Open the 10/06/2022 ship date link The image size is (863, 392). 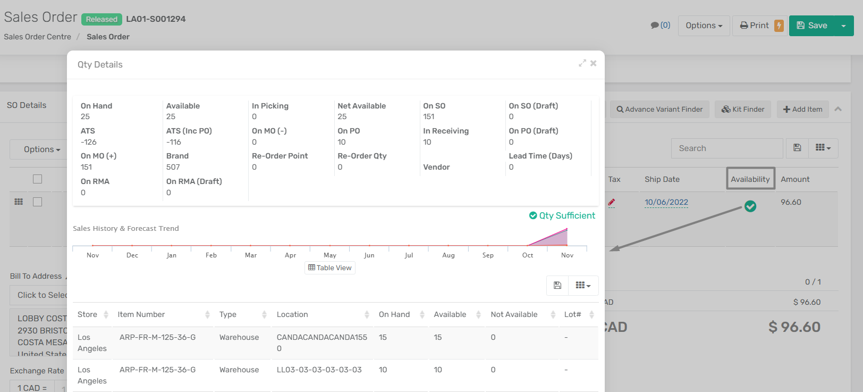click(666, 202)
